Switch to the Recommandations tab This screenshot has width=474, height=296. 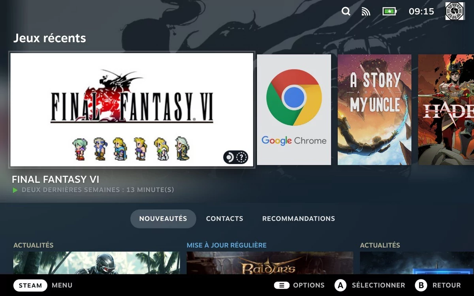[x=299, y=219]
